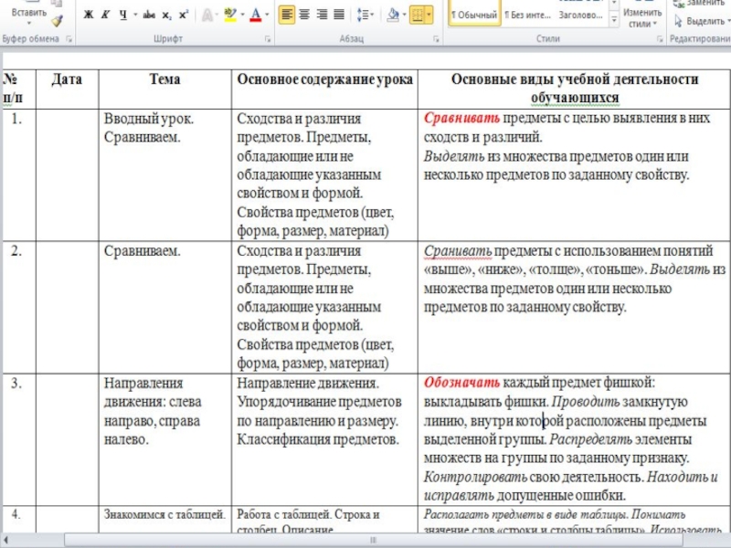Center the paragraph text
This screenshot has height=548, width=731.
click(x=304, y=15)
